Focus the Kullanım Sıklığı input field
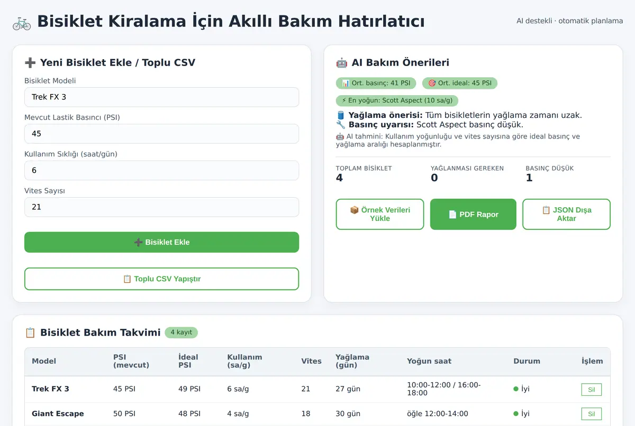 tap(161, 170)
